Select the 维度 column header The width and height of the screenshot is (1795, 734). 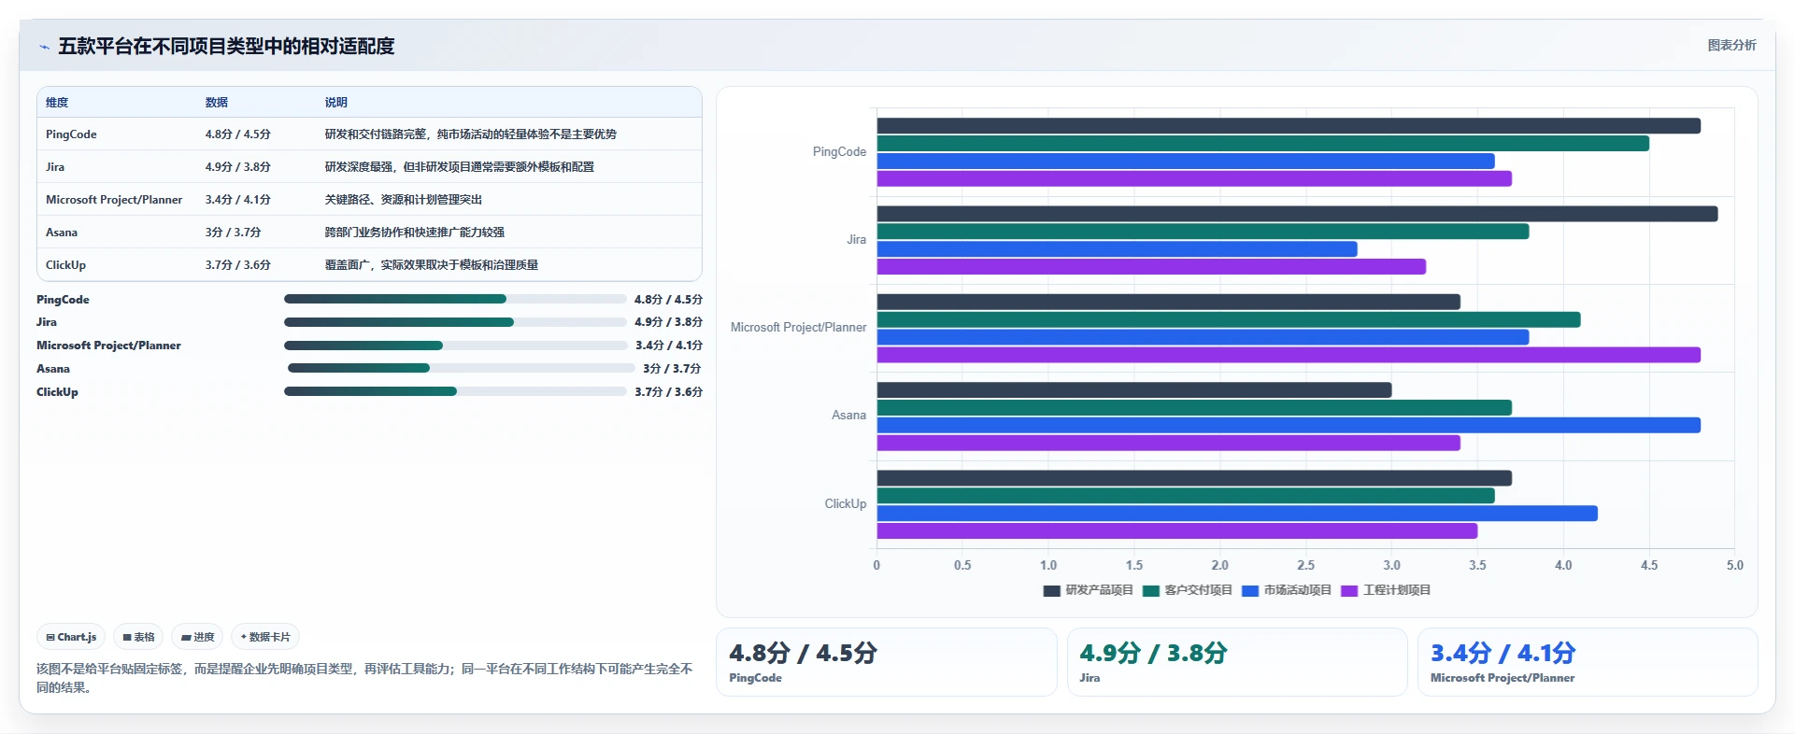tap(57, 103)
